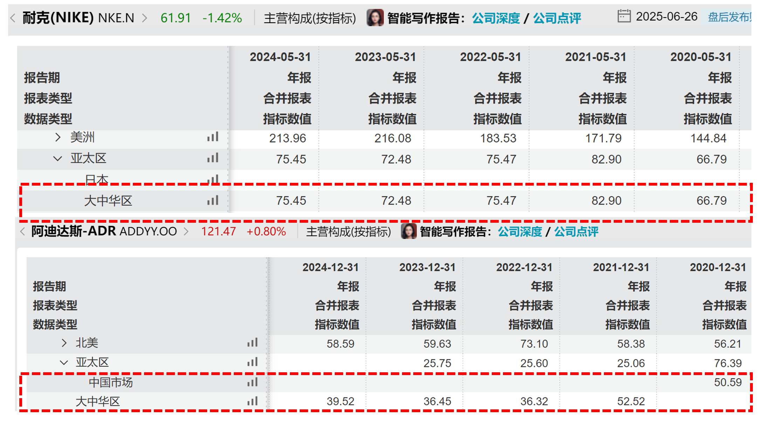This screenshot has width=763, height=422.
Task: Open chart icon for 中国市场 row
Action: click(252, 382)
